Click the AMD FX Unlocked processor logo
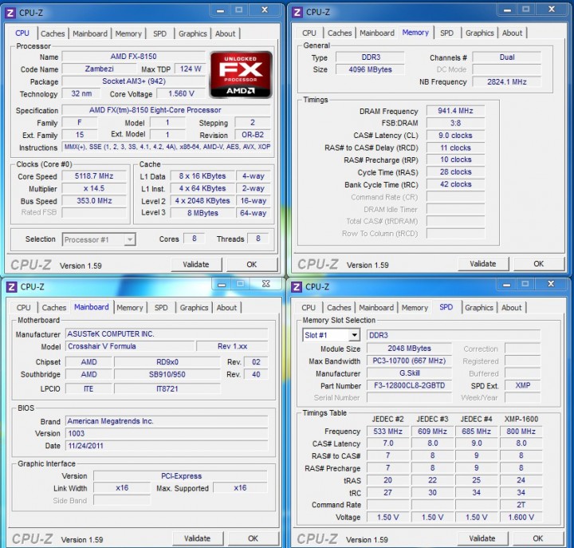This screenshot has height=548, width=574. point(241,75)
